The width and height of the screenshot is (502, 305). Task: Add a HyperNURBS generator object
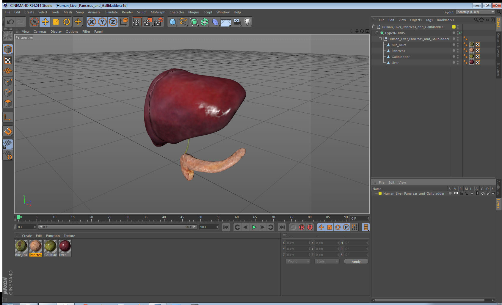tap(194, 22)
